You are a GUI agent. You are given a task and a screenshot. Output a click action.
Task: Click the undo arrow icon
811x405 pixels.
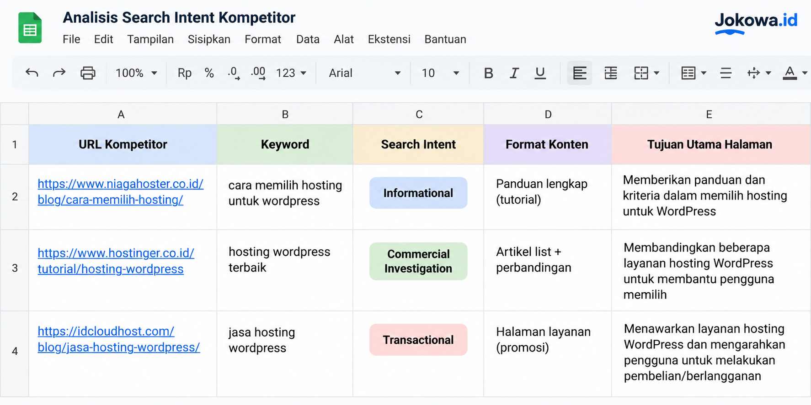click(32, 73)
